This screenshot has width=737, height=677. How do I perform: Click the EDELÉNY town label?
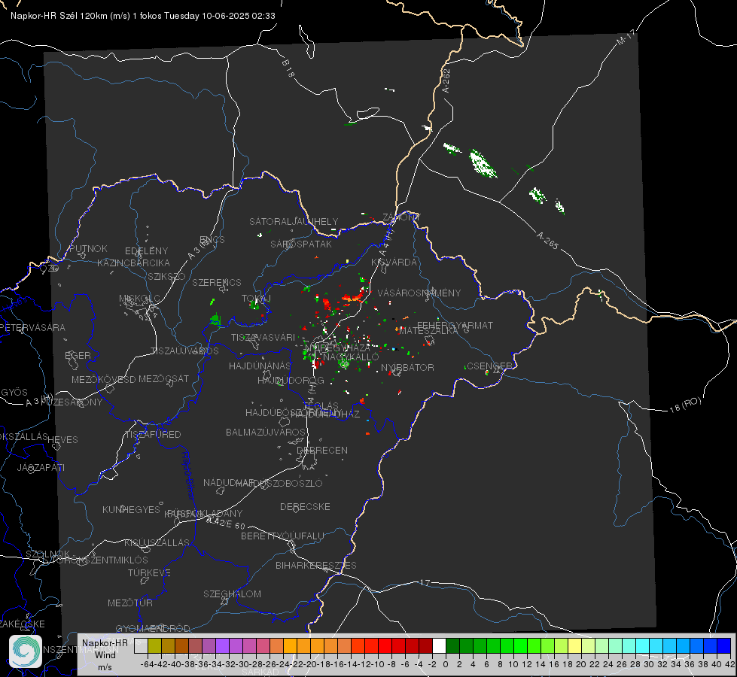[146, 251]
